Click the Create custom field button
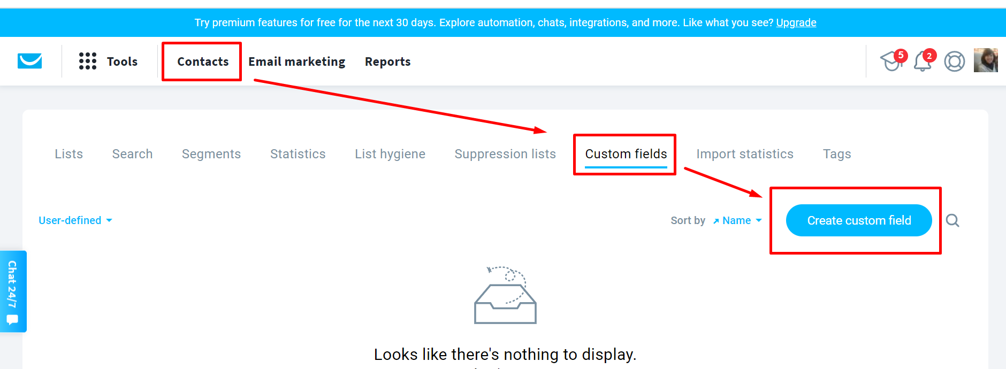The image size is (1006, 369). coord(859,220)
